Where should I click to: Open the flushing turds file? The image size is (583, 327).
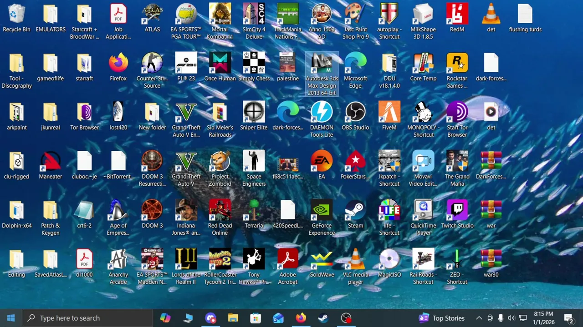(525, 18)
